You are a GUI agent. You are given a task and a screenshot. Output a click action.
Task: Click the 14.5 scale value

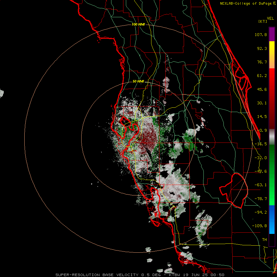262,117
